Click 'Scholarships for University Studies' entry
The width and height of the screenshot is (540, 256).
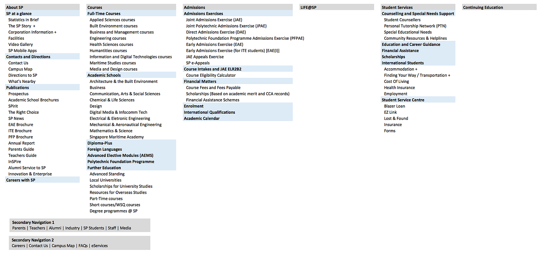coord(121,186)
